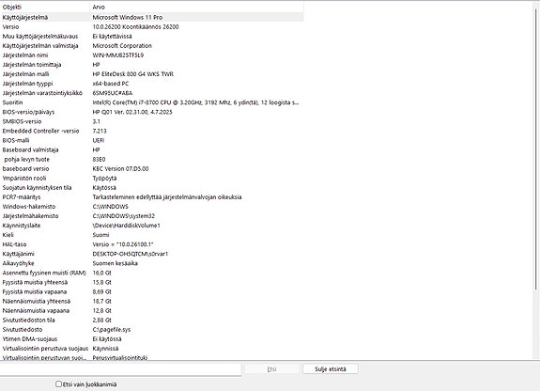Select the 'BIOS-malli' row
The width and height of the screenshot is (540, 391).
tap(16, 140)
